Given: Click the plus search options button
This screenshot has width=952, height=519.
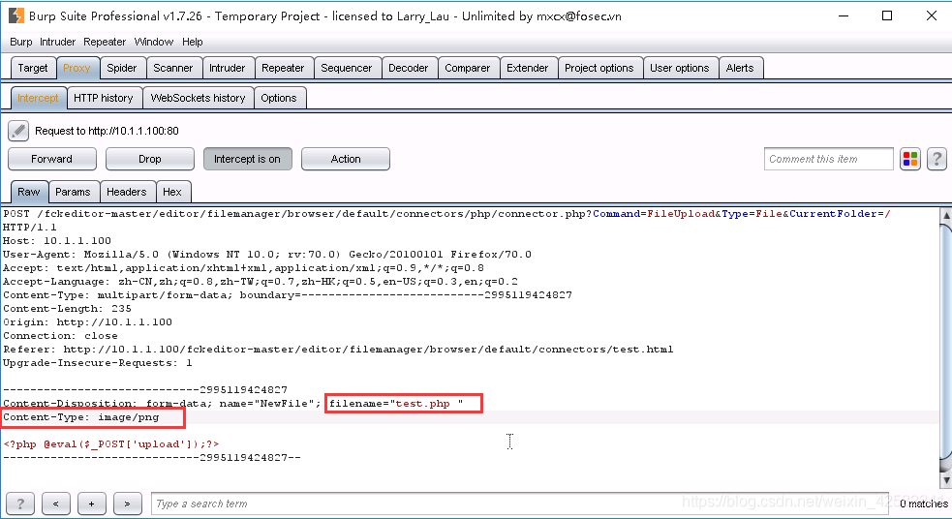Looking at the screenshot, I should click(92, 504).
